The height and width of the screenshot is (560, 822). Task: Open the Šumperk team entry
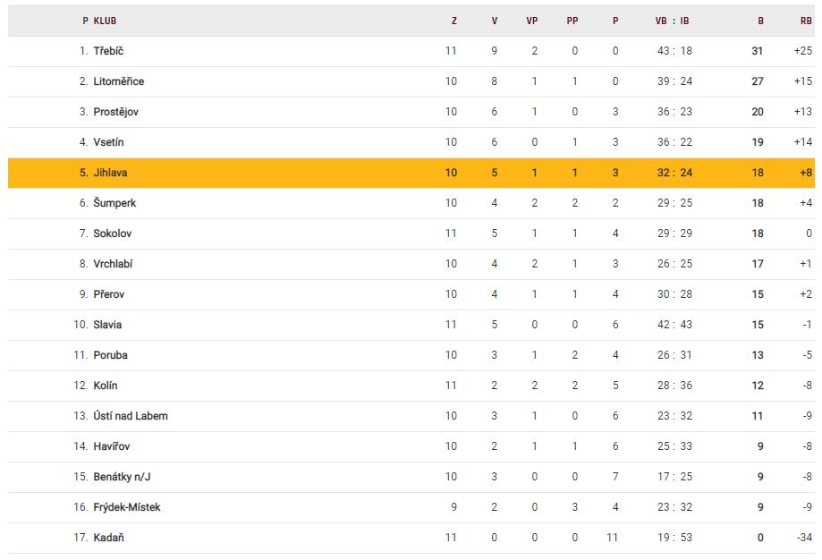(114, 203)
